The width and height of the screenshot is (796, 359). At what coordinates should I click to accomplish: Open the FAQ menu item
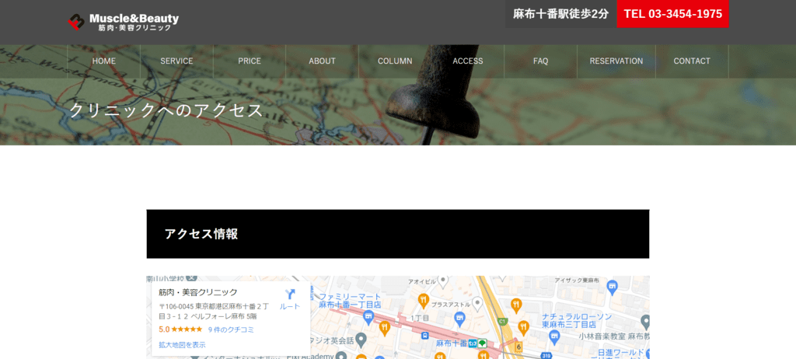tap(540, 61)
